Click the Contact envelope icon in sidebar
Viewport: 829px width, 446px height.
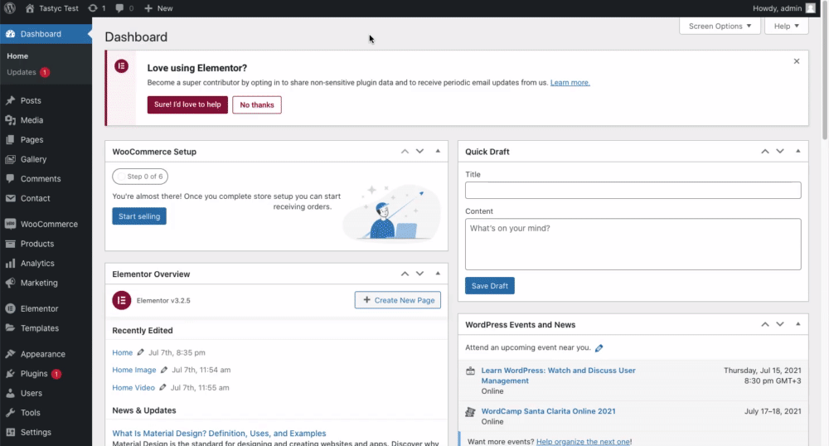click(x=10, y=198)
